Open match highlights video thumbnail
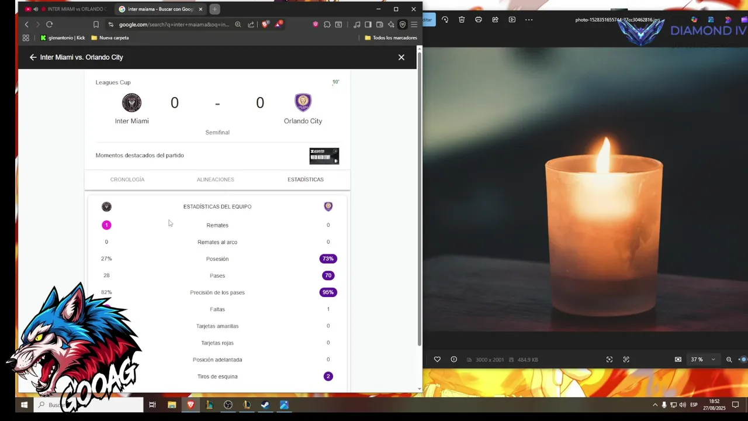Image resolution: width=748 pixels, height=421 pixels. 324,156
